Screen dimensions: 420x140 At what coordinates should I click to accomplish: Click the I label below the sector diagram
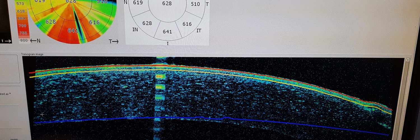coord(167,43)
